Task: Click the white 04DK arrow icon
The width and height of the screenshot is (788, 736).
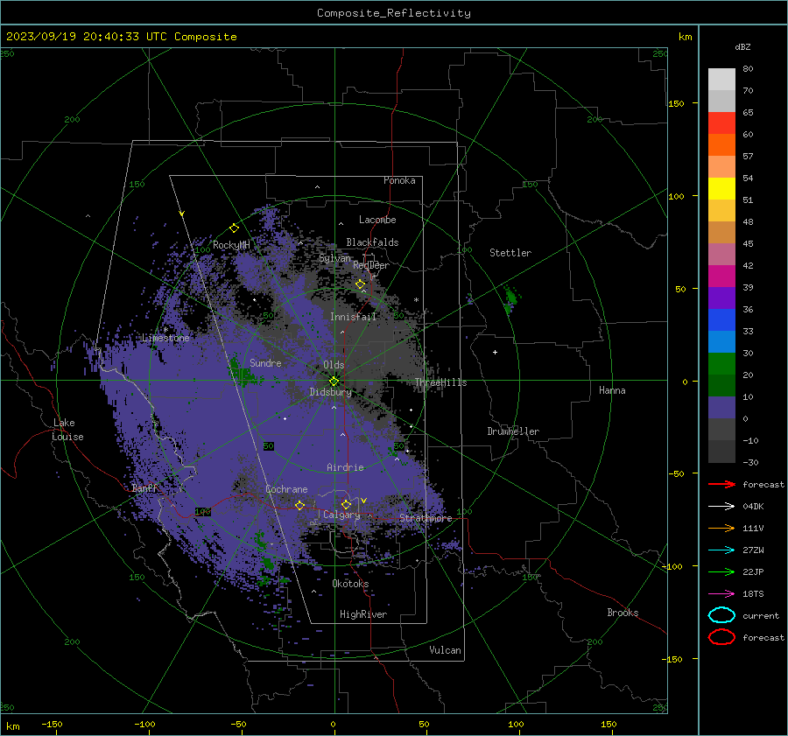Action: coord(721,506)
